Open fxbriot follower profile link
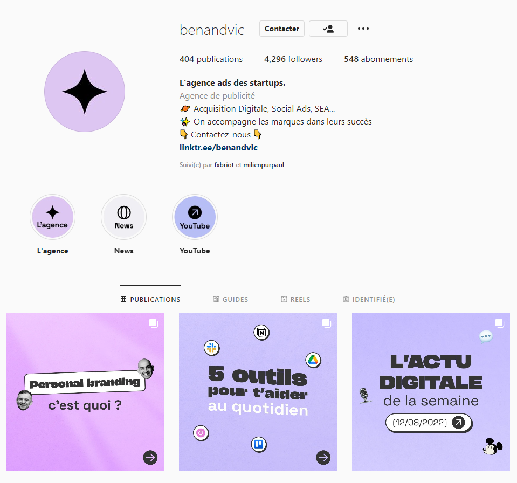Viewport: 517px width, 483px height. (224, 165)
